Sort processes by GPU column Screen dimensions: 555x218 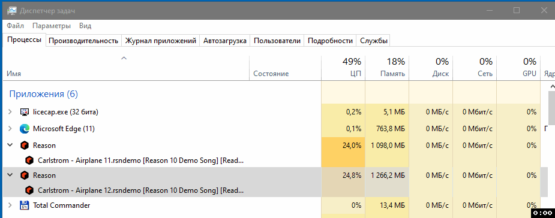[x=518, y=68]
